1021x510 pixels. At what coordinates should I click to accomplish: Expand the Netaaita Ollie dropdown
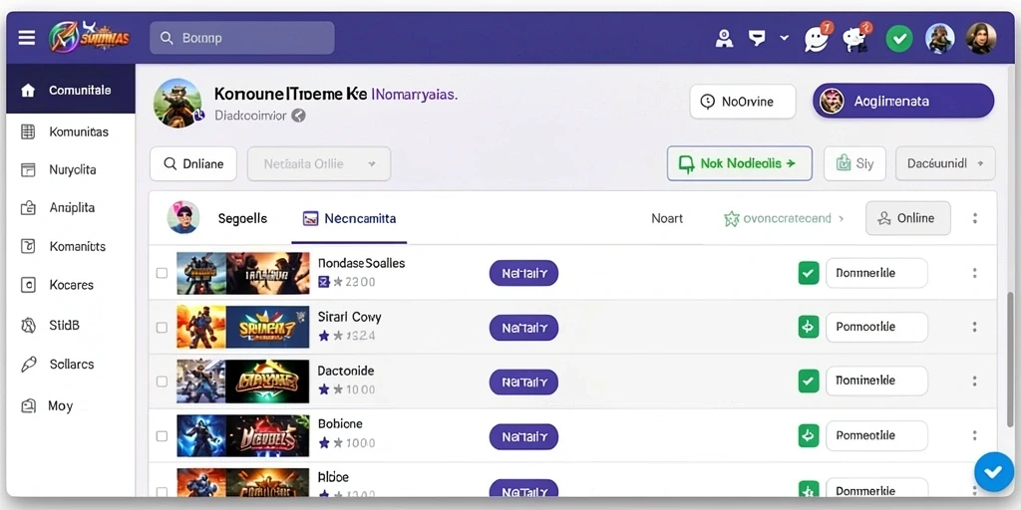click(x=319, y=164)
